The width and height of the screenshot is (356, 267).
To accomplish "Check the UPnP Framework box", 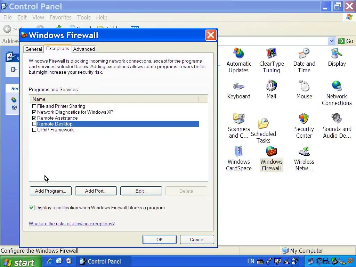I will (34, 130).
